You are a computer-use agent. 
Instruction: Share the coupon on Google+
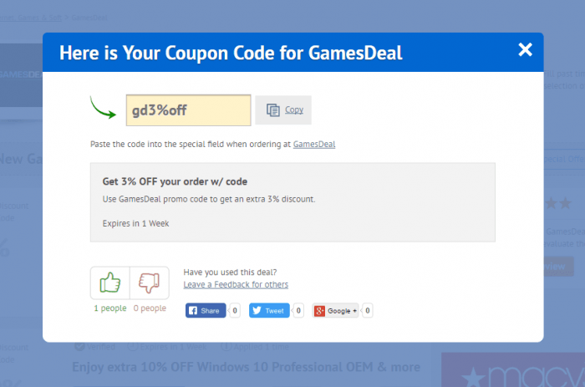(335, 310)
